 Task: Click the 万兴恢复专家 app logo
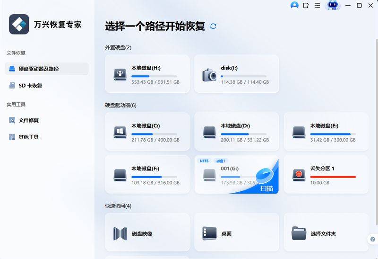(x=19, y=24)
